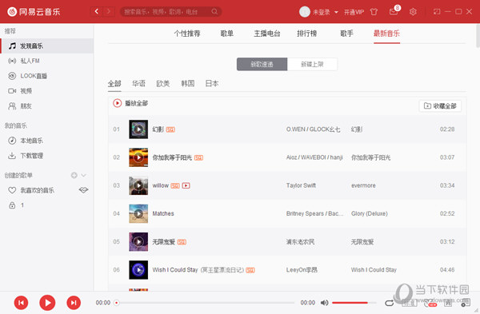This screenshot has height=314, width=480.
Task: Open the locked playlist named 1
Action: click(x=47, y=205)
